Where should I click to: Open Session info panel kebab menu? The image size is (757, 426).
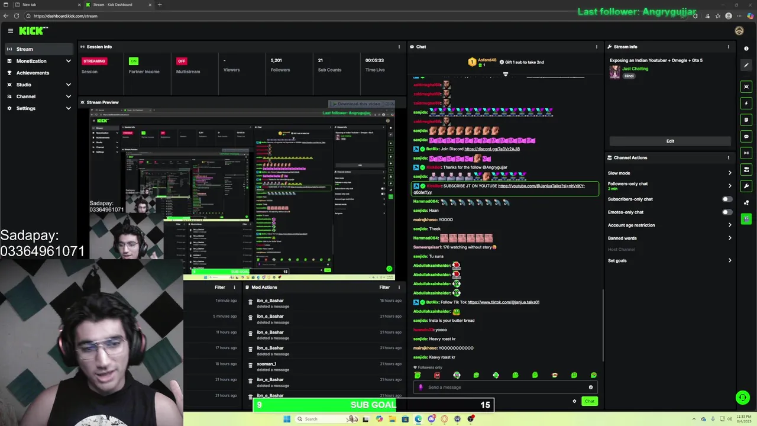point(399,47)
